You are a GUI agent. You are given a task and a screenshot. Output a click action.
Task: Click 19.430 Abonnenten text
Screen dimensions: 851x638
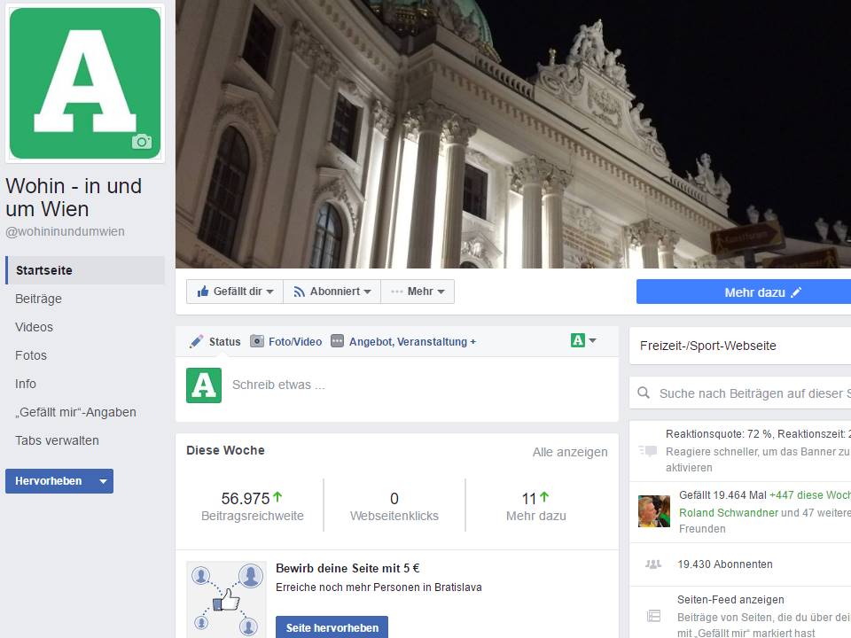pyautogui.click(x=724, y=564)
